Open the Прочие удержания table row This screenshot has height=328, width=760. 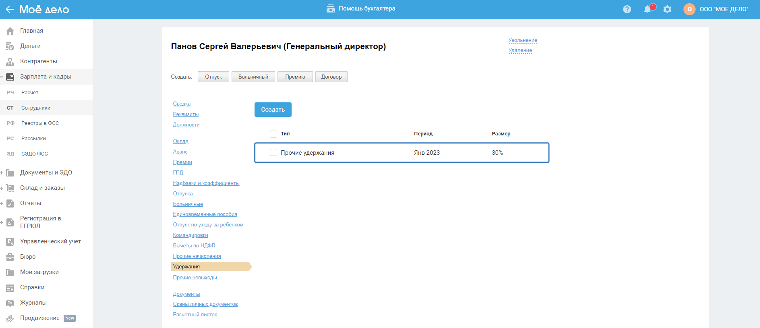(402, 153)
